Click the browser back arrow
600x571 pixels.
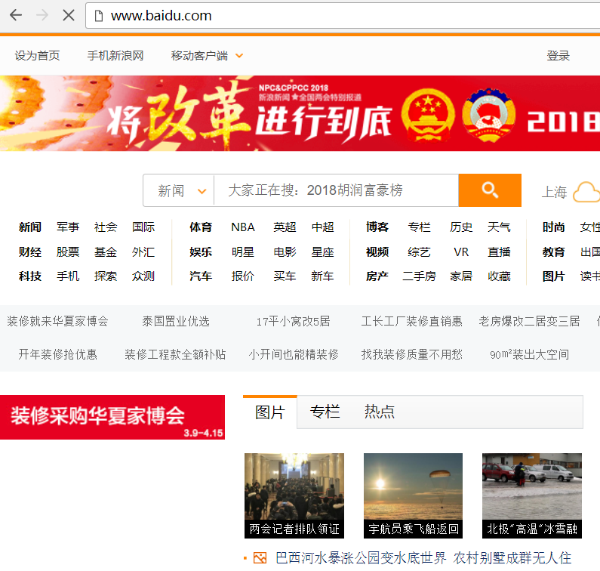16,15
